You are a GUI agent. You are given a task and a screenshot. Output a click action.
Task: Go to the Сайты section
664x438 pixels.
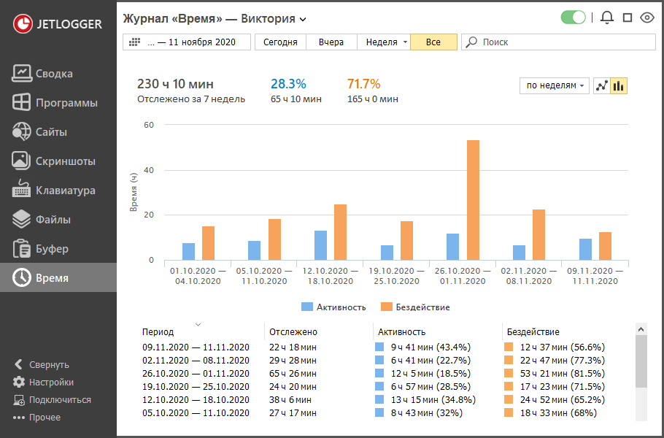51,132
